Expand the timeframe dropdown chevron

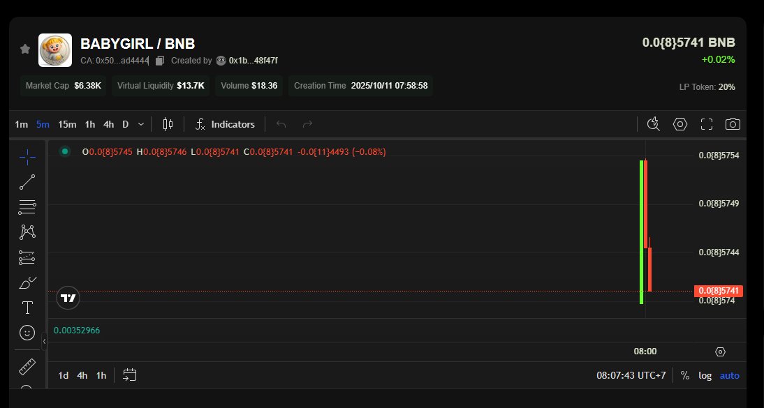point(141,125)
